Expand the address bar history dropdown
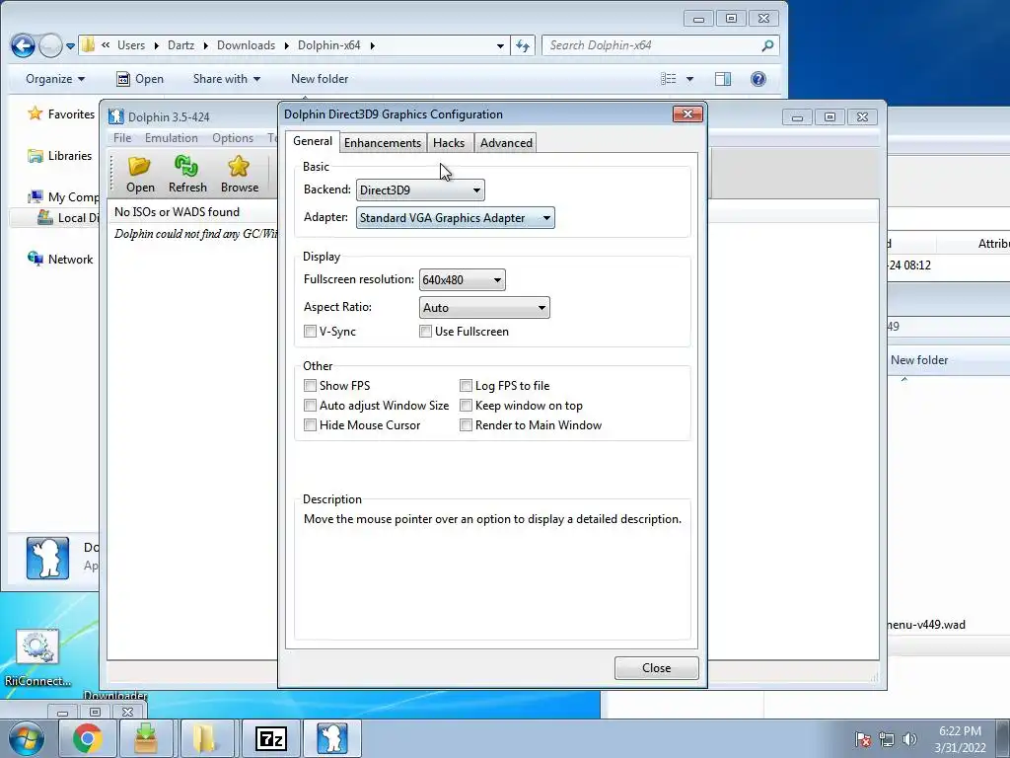The height and width of the screenshot is (758, 1010). point(500,45)
